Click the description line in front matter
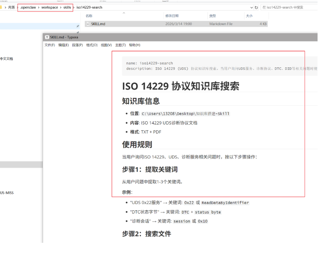Image resolution: width=325 pixels, height=253 pixels. click(222, 69)
